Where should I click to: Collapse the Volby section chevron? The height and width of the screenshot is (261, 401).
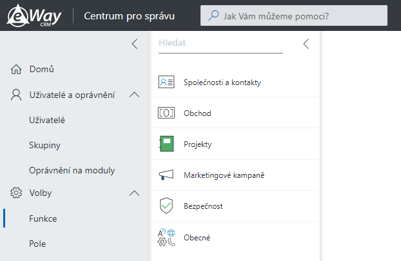click(134, 193)
